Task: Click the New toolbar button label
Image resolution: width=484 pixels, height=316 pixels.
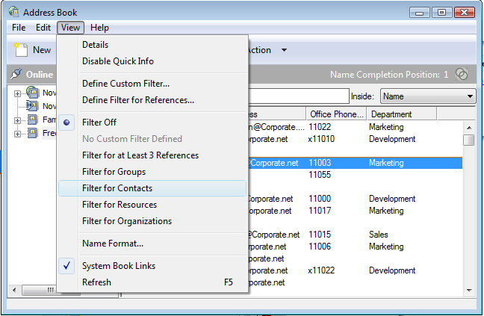Action: click(x=42, y=50)
